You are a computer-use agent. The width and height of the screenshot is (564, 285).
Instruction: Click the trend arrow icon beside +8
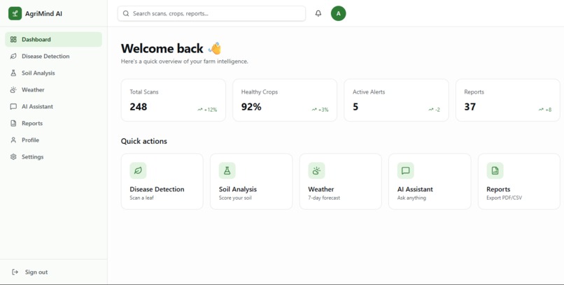click(541, 110)
